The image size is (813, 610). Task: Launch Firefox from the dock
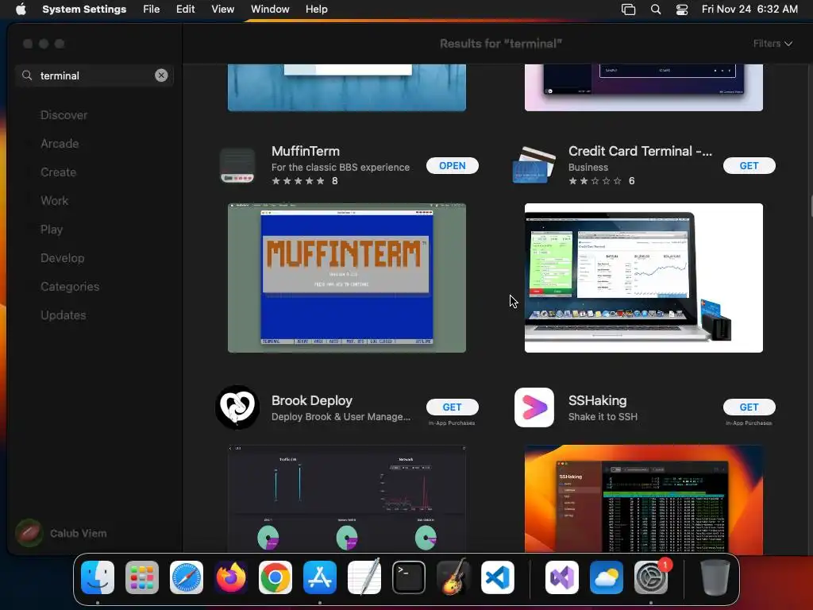pyautogui.click(x=231, y=577)
